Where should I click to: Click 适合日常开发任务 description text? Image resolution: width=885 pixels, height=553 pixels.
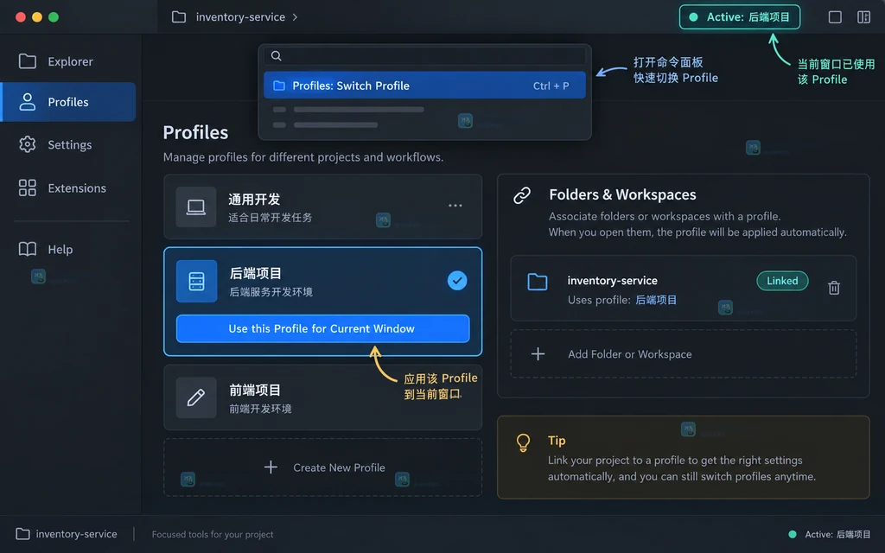tap(270, 218)
